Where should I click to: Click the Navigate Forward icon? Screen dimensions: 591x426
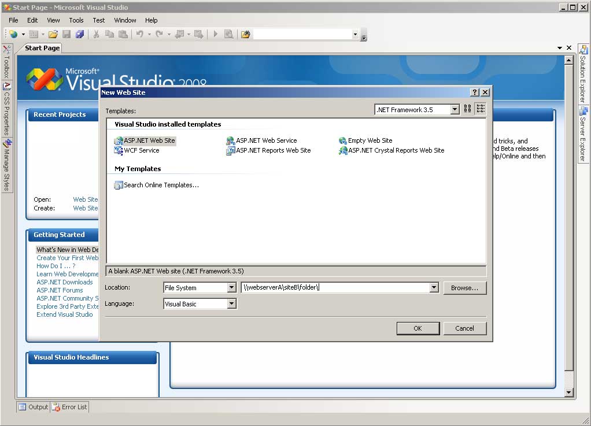(x=198, y=34)
